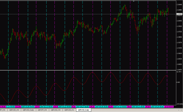
Task: Open the GBPUSD,H4 tab before GBPUSD,H1
Action: pyautogui.click(x=56, y=110)
